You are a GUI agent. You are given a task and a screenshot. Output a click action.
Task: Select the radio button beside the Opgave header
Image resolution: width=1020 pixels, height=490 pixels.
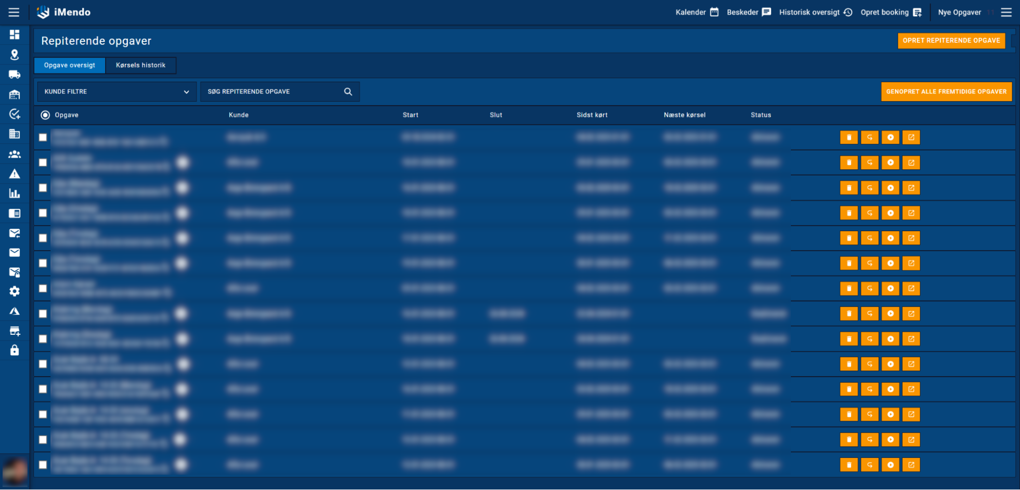coord(45,115)
